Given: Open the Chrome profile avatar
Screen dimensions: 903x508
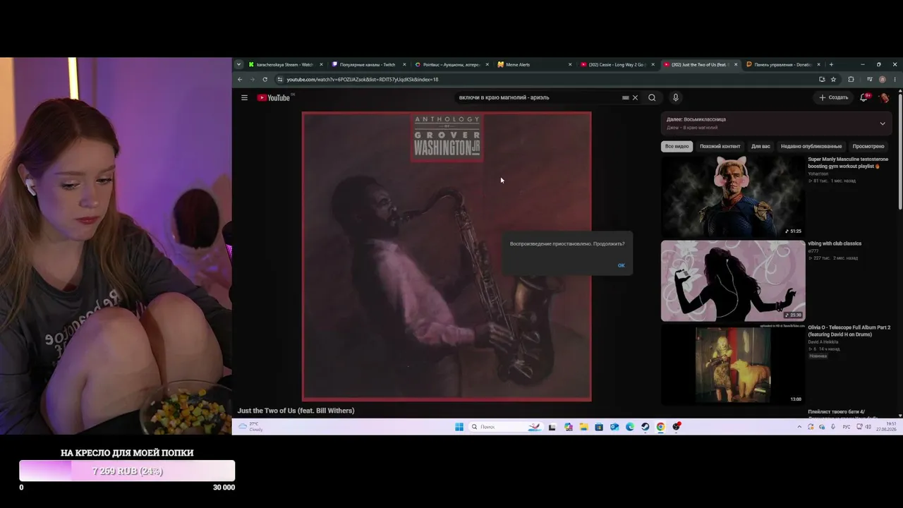Looking at the screenshot, I should click(883, 79).
